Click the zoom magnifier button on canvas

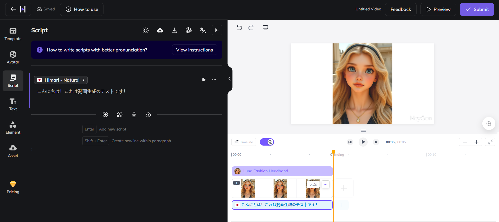(489, 123)
